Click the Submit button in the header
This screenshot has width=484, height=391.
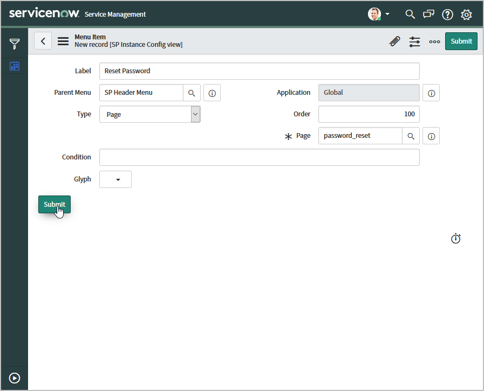click(x=461, y=41)
